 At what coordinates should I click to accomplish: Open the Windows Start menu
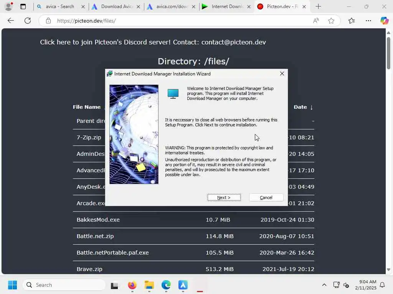click(x=12, y=285)
